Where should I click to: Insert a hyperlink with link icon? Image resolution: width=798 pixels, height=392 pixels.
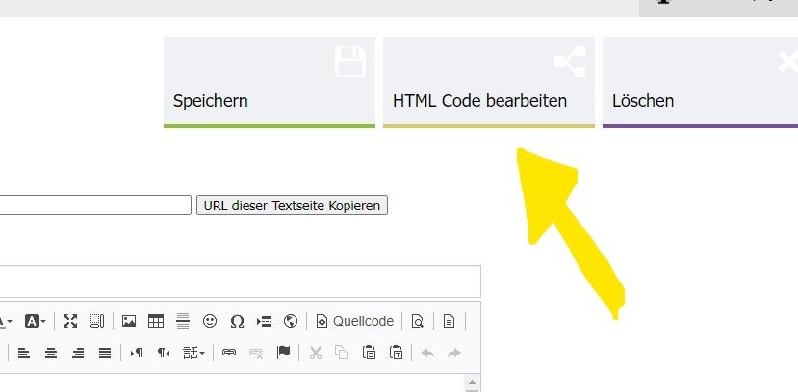(229, 353)
